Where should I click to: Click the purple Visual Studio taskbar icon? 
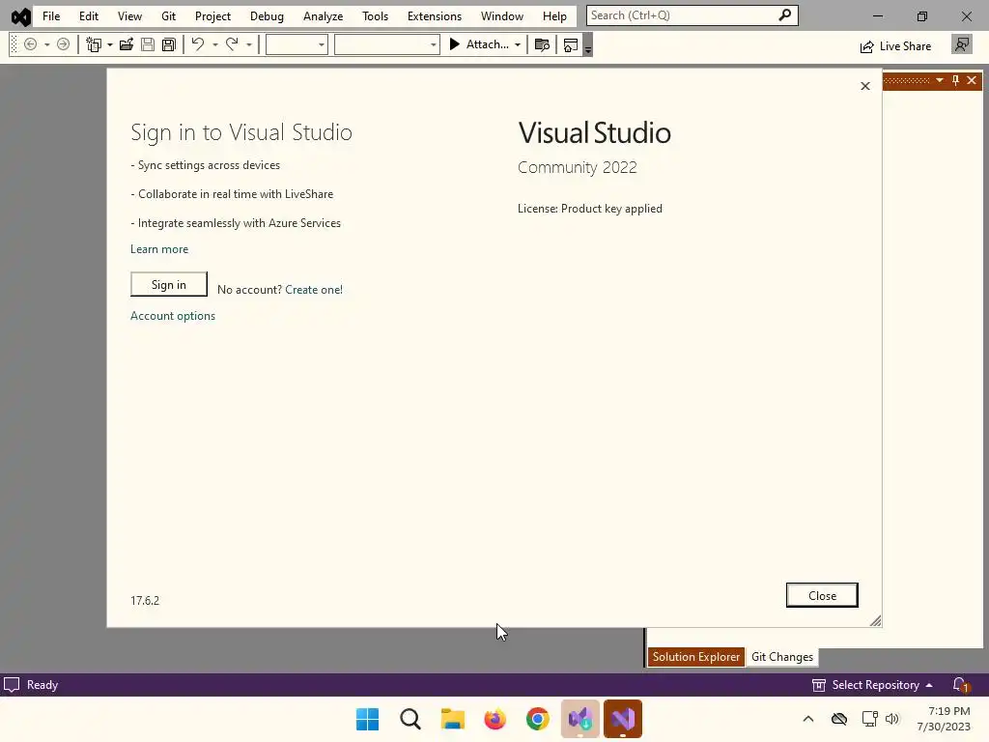[x=623, y=719]
